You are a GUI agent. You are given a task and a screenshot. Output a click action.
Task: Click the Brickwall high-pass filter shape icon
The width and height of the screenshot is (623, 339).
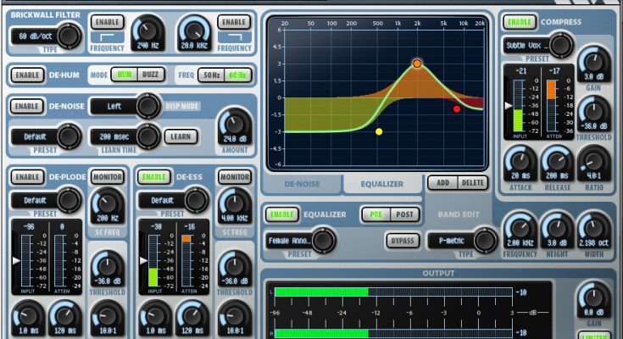pos(107,37)
